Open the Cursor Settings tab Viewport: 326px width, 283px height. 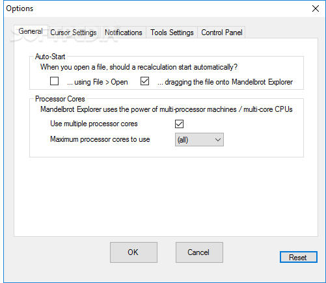74,33
